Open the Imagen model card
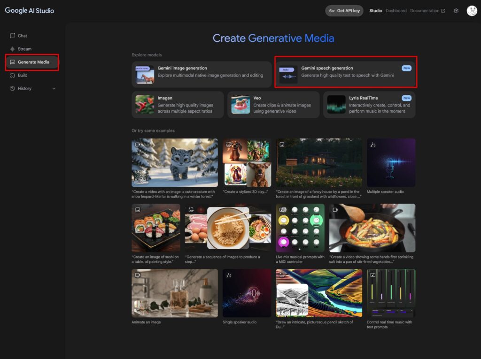The width and height of the screenshot is (481, 359). 178,105
